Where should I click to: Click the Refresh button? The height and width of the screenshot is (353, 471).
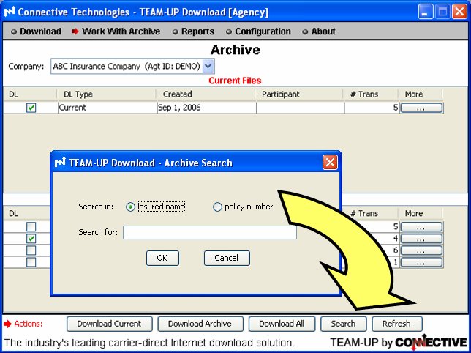(396, 324)
